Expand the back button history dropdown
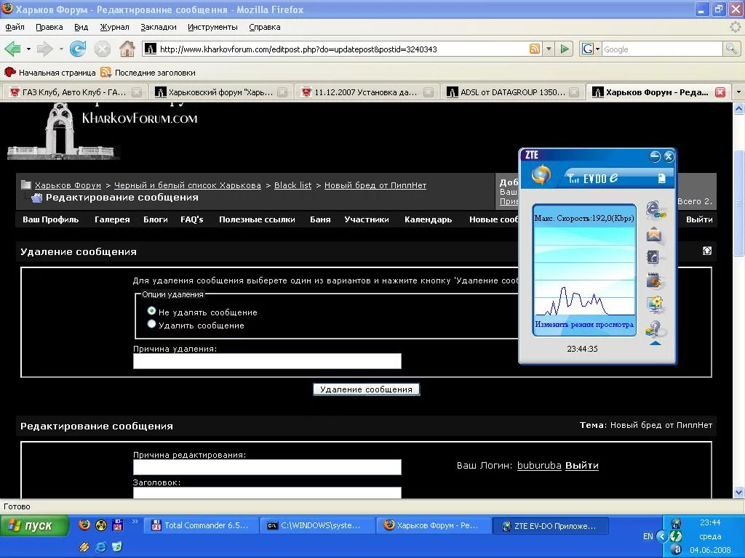 pos(29,49)
